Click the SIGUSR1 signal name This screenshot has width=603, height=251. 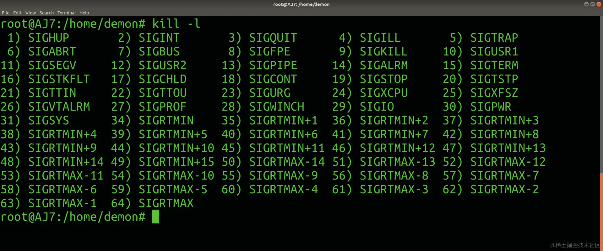494,51
